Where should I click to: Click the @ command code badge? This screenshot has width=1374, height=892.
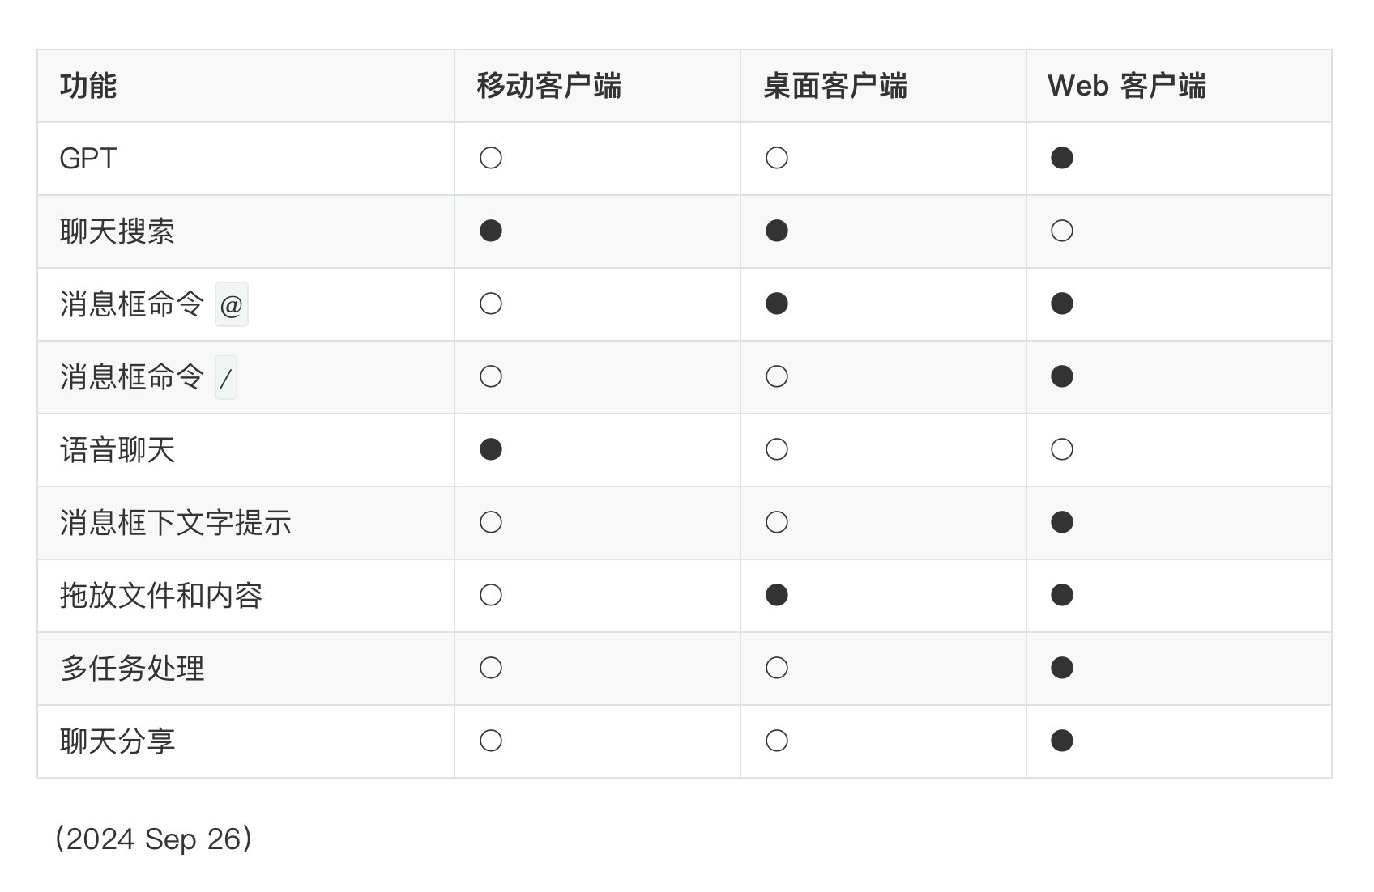tap(231, 305)
